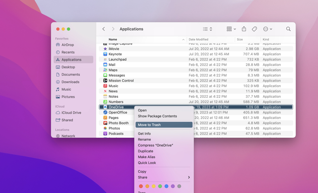Pick the blue color tag
Screen dimensions: 318x193
166,186
